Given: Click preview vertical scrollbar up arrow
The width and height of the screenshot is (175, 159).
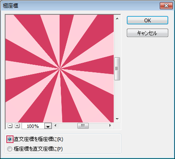Looking at the screenshot, I should coord(117,19).
